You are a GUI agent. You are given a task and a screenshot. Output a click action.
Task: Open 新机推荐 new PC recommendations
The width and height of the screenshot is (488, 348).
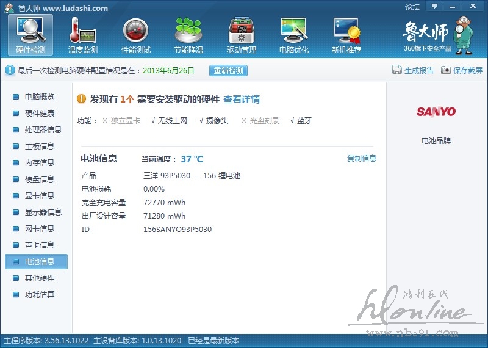[346, 35]
